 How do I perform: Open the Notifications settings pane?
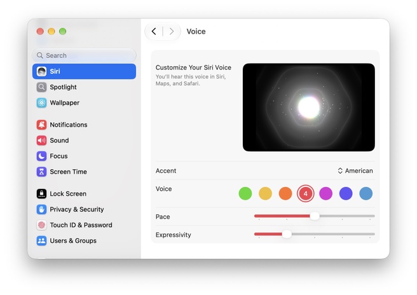pyautogui.click(x=84, y=125)
